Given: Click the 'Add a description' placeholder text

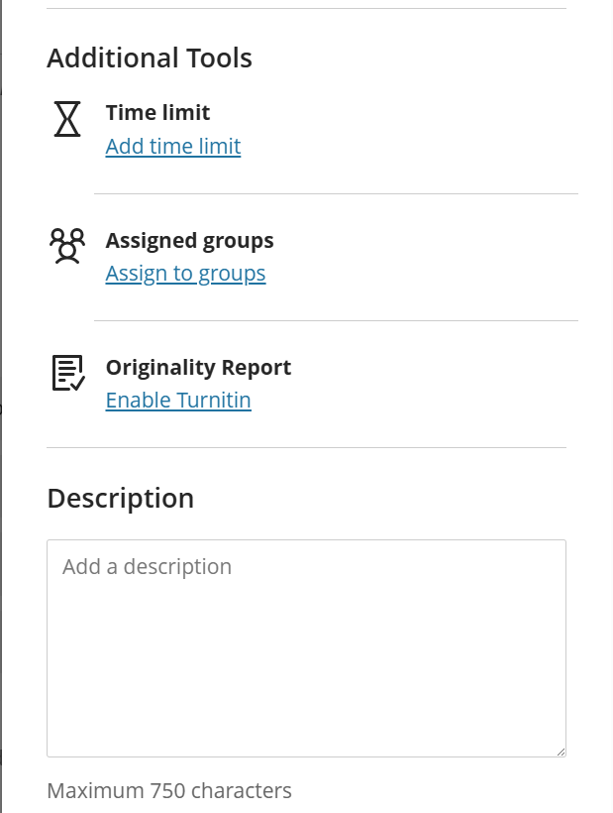Looking at the screenshot, I should 147,567.
